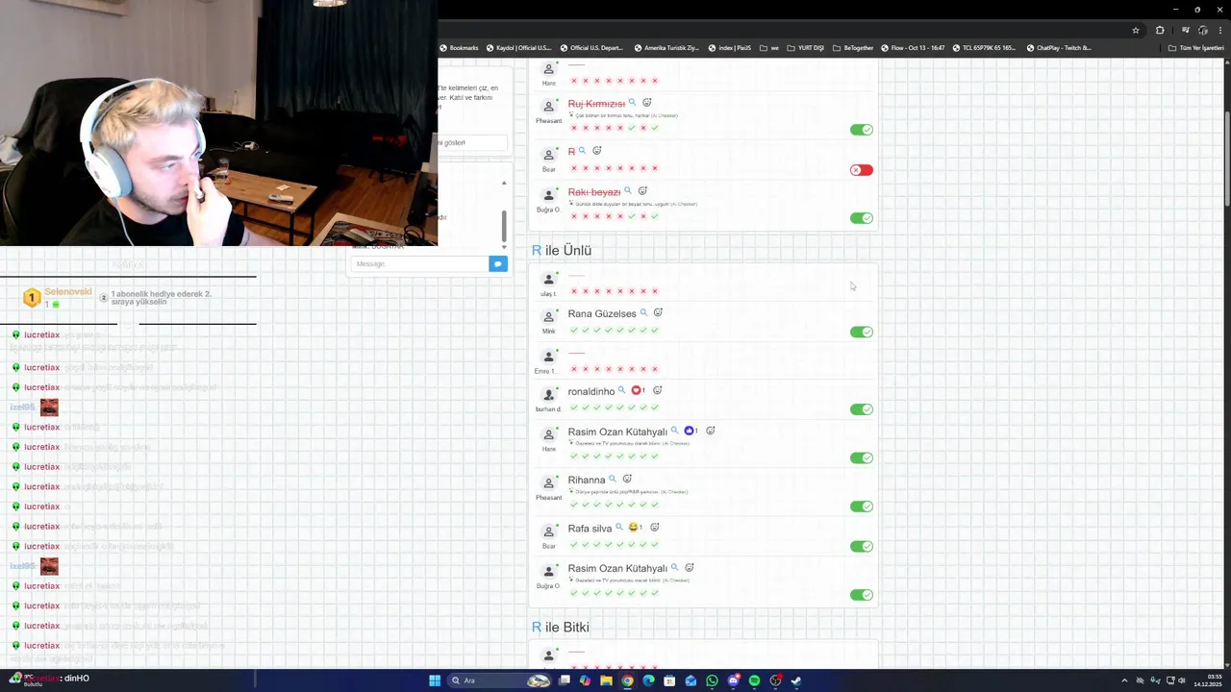
Task: Search the answer ronaldinho
Action: (x=622, y=390)
